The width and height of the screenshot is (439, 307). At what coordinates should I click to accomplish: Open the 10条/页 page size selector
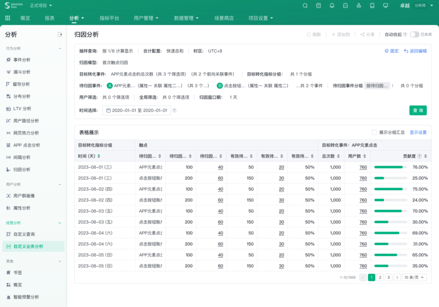[414, 277]
